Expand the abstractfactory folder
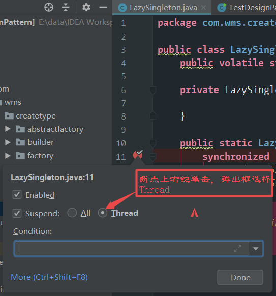 point(8,129)
